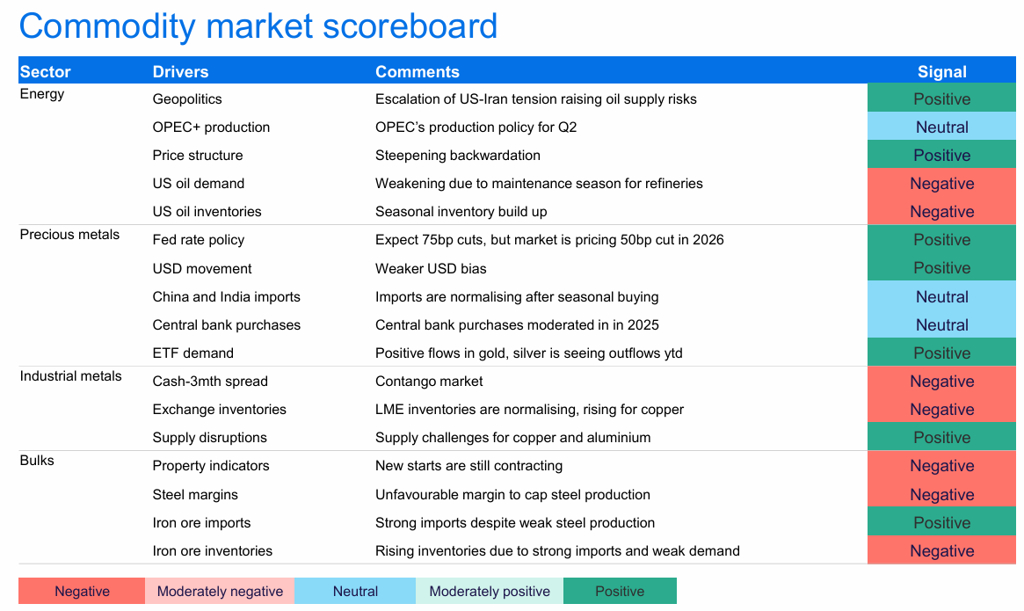Click the Industrial metals sector label

[70, 376]
